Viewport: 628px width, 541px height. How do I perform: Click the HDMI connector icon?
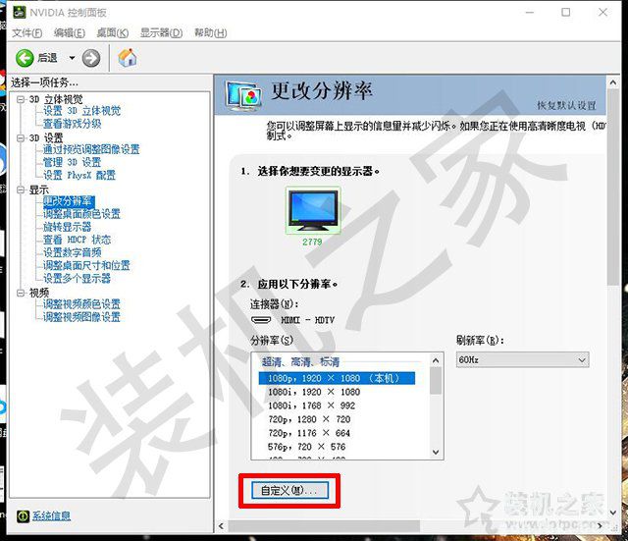click(261, 320)
